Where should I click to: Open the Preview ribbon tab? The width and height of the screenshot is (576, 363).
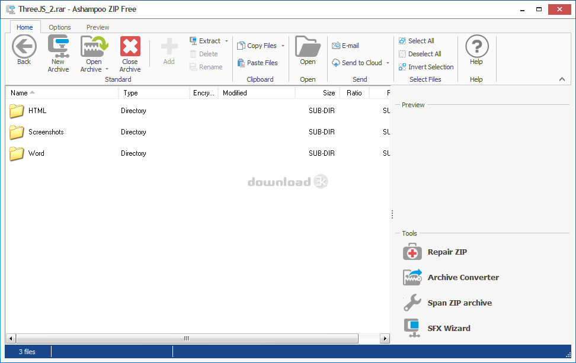pos(97,27)
